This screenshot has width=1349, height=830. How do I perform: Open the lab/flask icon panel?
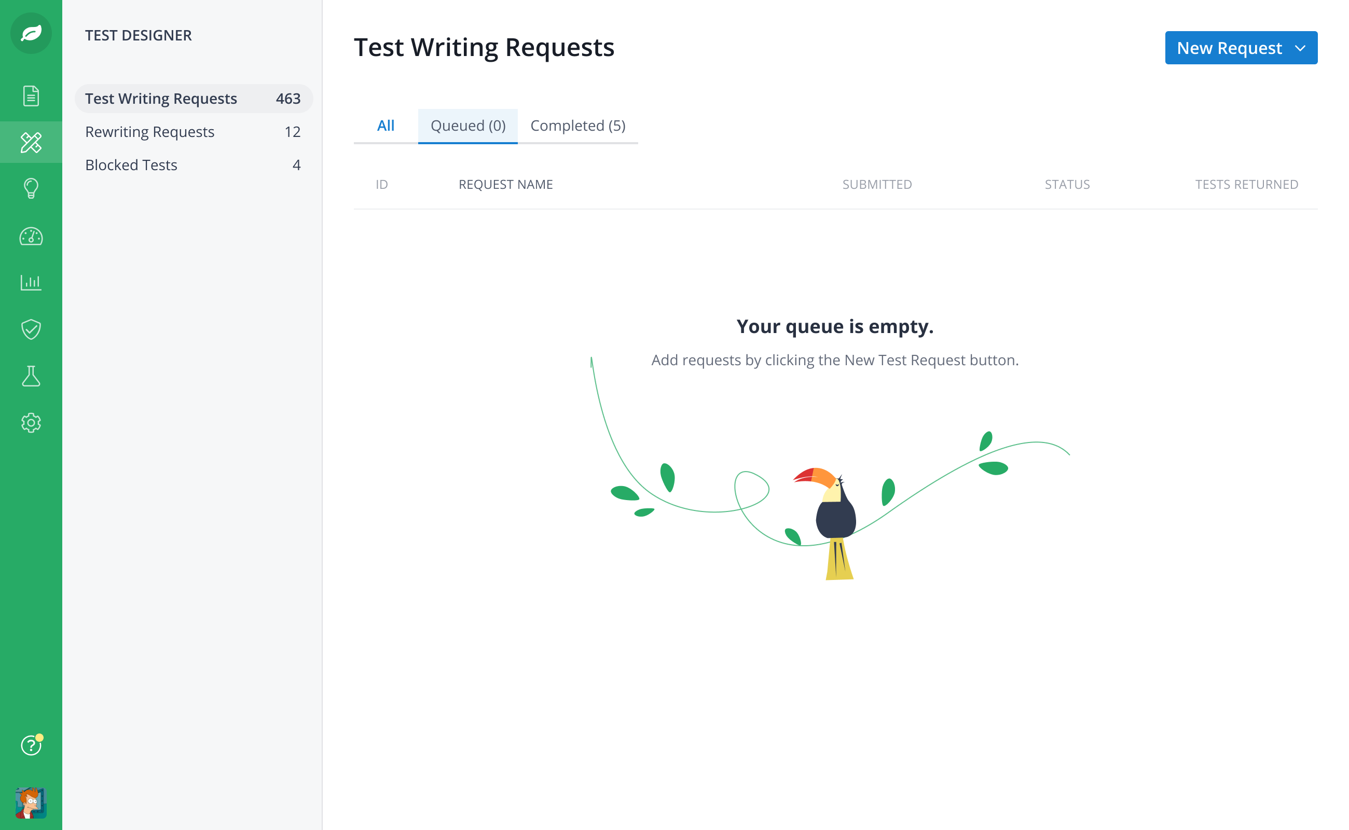pos(30,376)
